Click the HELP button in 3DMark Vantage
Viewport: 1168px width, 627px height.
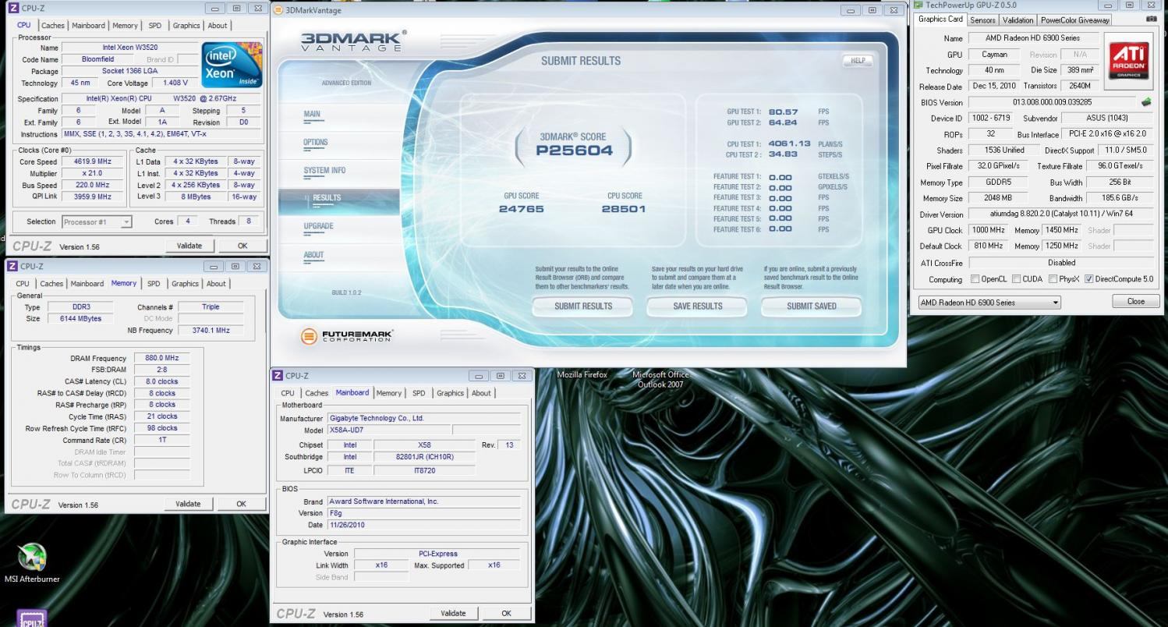coord(858,61)
